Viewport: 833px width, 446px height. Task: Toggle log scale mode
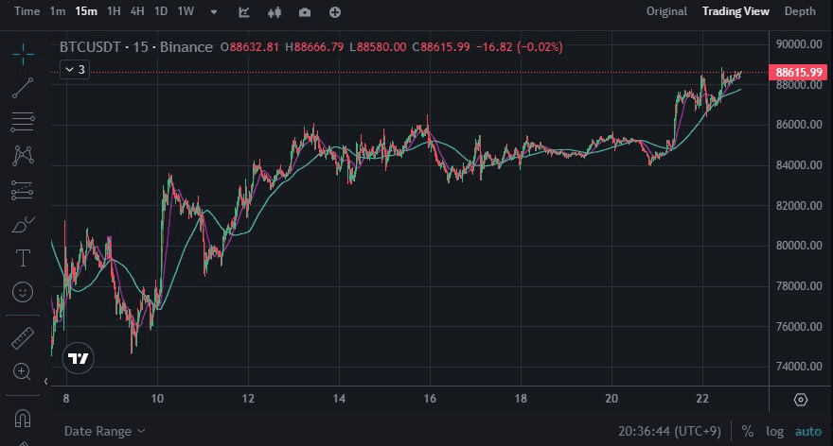[x=774, y=431]
